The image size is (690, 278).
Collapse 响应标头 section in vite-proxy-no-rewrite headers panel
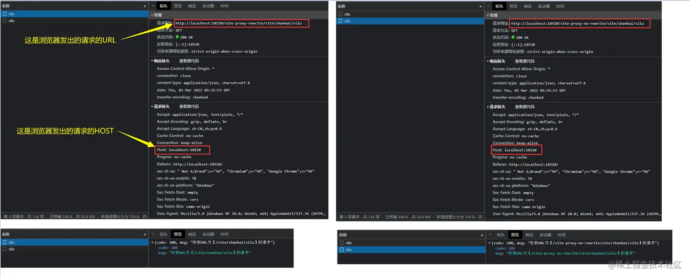click(x=488, y=61)
